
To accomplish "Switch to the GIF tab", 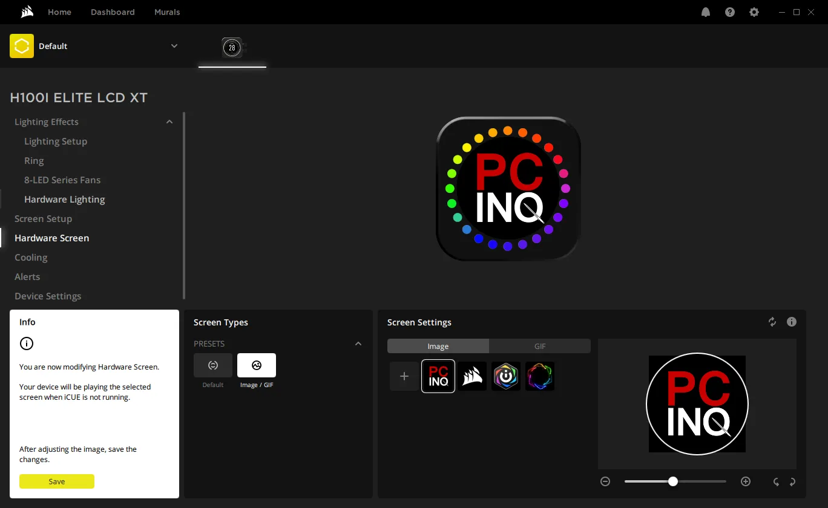I will pos(540,346).
